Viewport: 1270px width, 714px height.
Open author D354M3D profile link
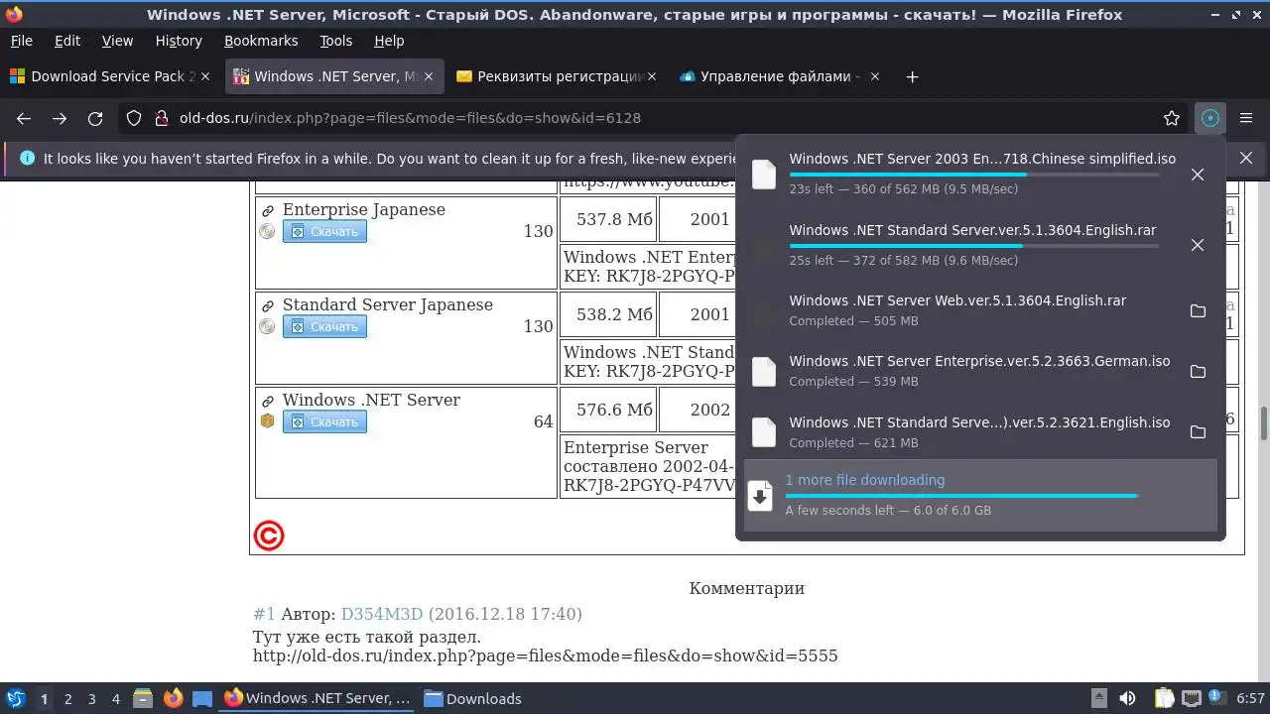(382, 614)
